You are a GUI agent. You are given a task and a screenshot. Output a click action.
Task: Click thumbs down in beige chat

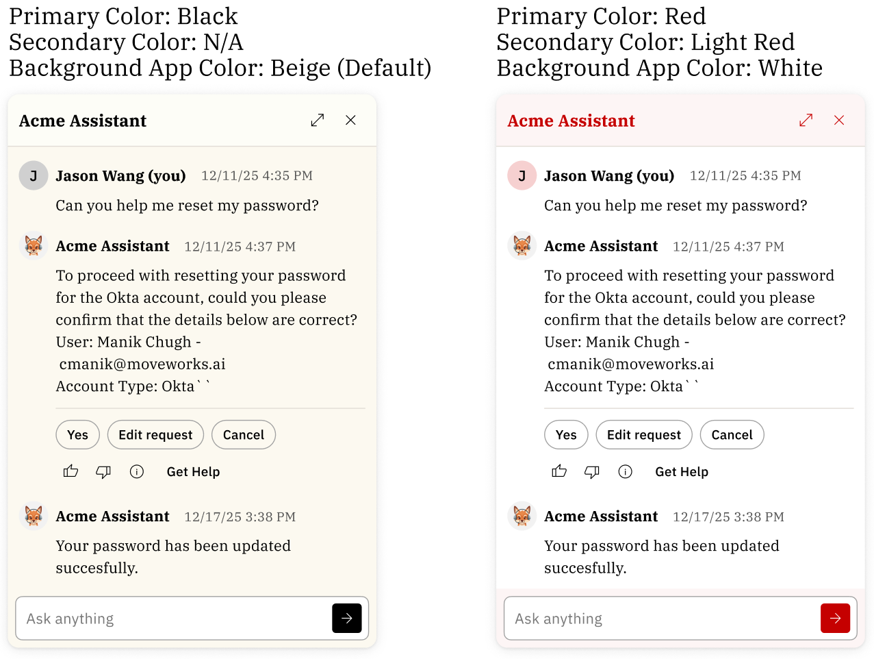coord(103,471)
